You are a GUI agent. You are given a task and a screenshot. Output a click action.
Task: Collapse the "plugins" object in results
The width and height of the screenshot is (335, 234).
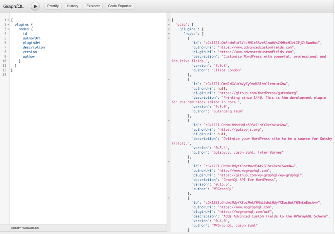[169, 29]
